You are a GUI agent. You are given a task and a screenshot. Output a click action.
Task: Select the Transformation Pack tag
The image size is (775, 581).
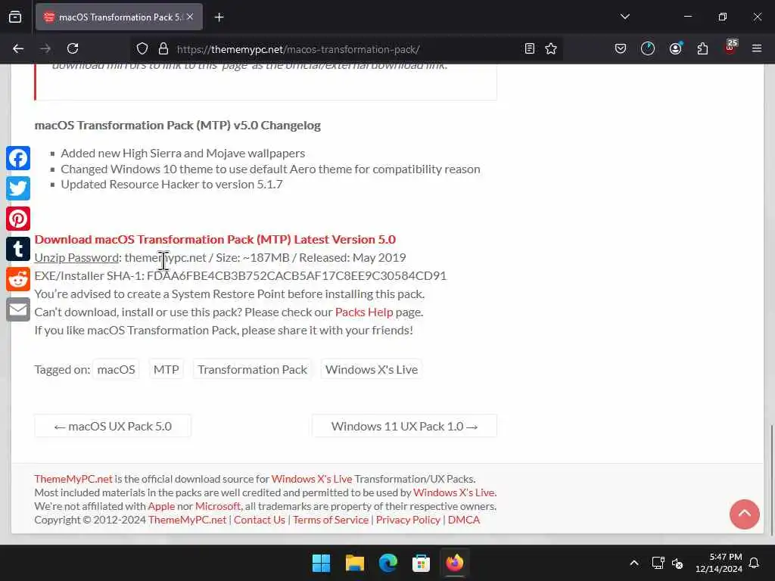(x=253, y=369)
